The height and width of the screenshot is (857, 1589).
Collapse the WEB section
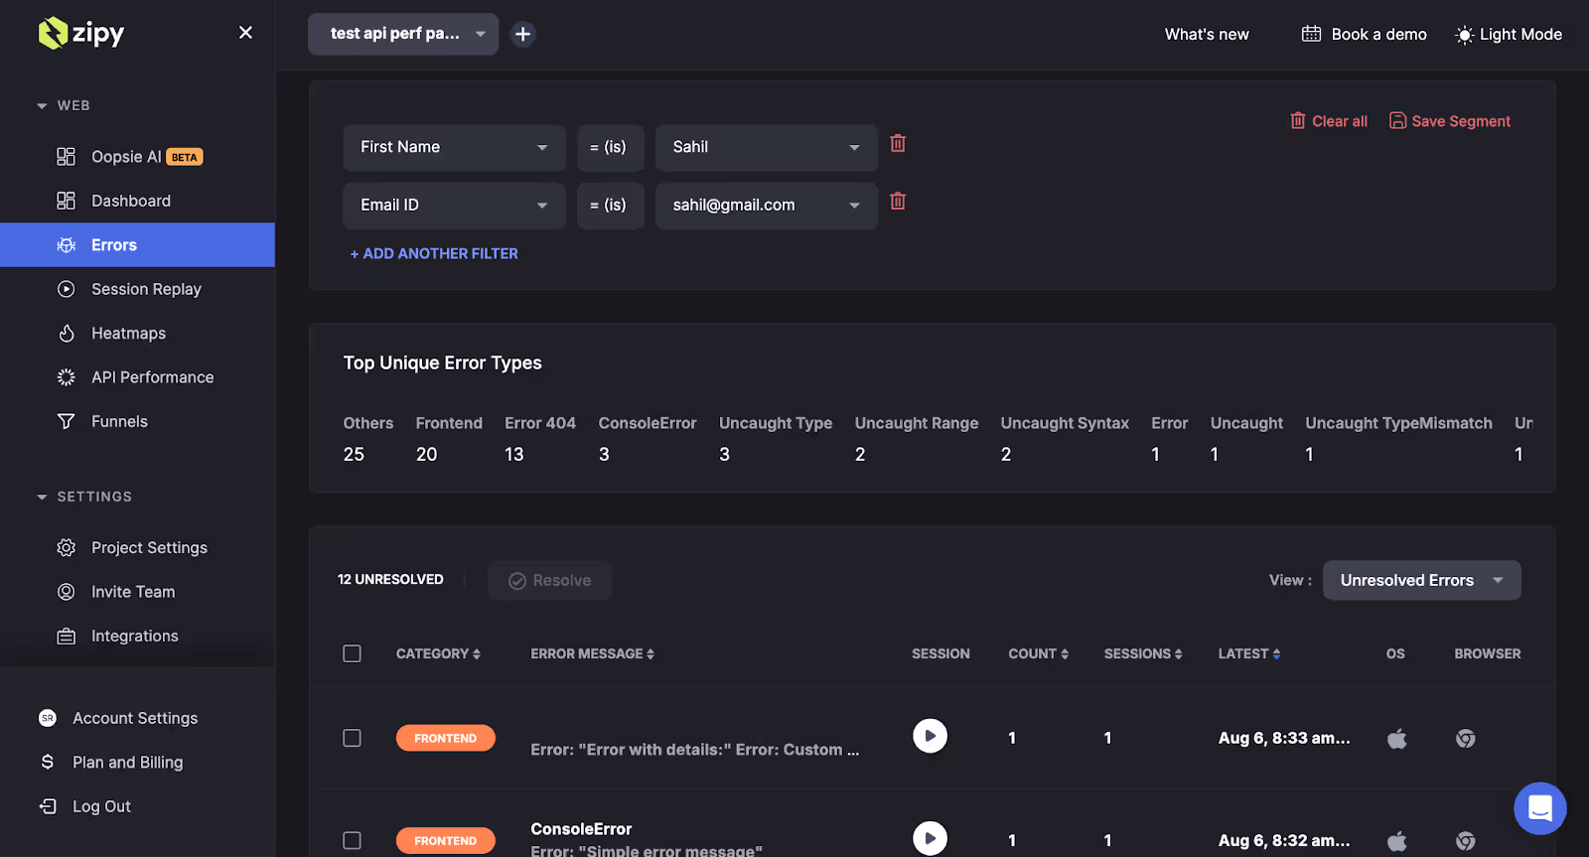tap(64, 105)
